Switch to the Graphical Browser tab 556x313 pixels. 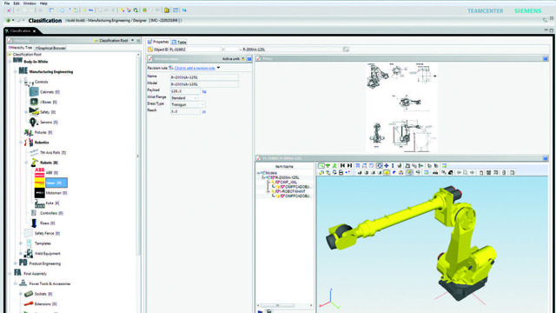click(50, 48)
